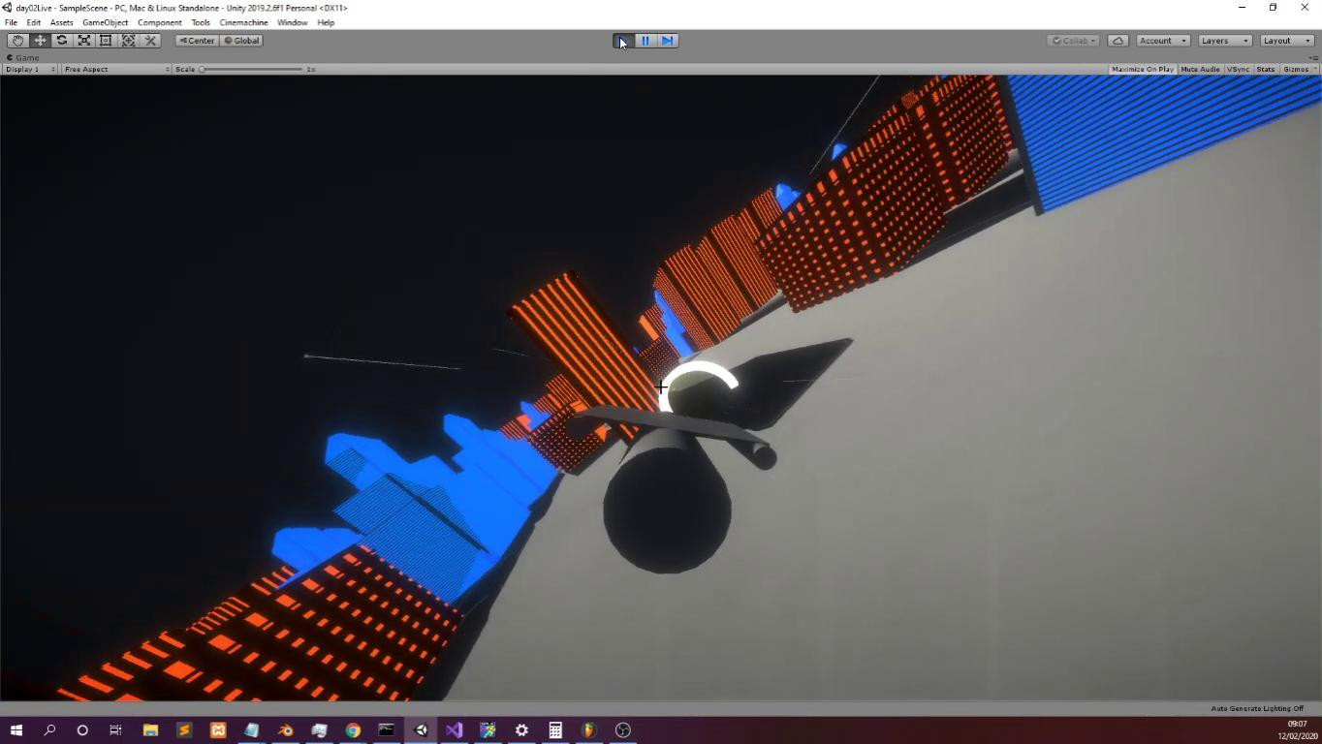Open the GameObject menu

coord(105,22)
